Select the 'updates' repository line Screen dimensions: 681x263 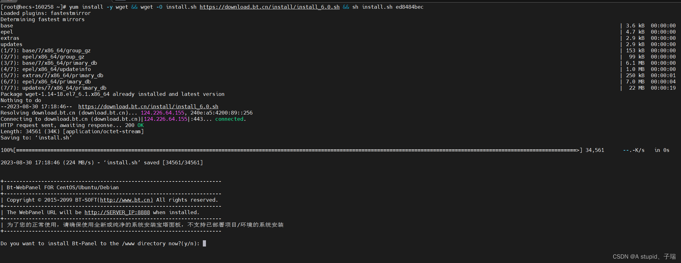[x=12, y=44]
